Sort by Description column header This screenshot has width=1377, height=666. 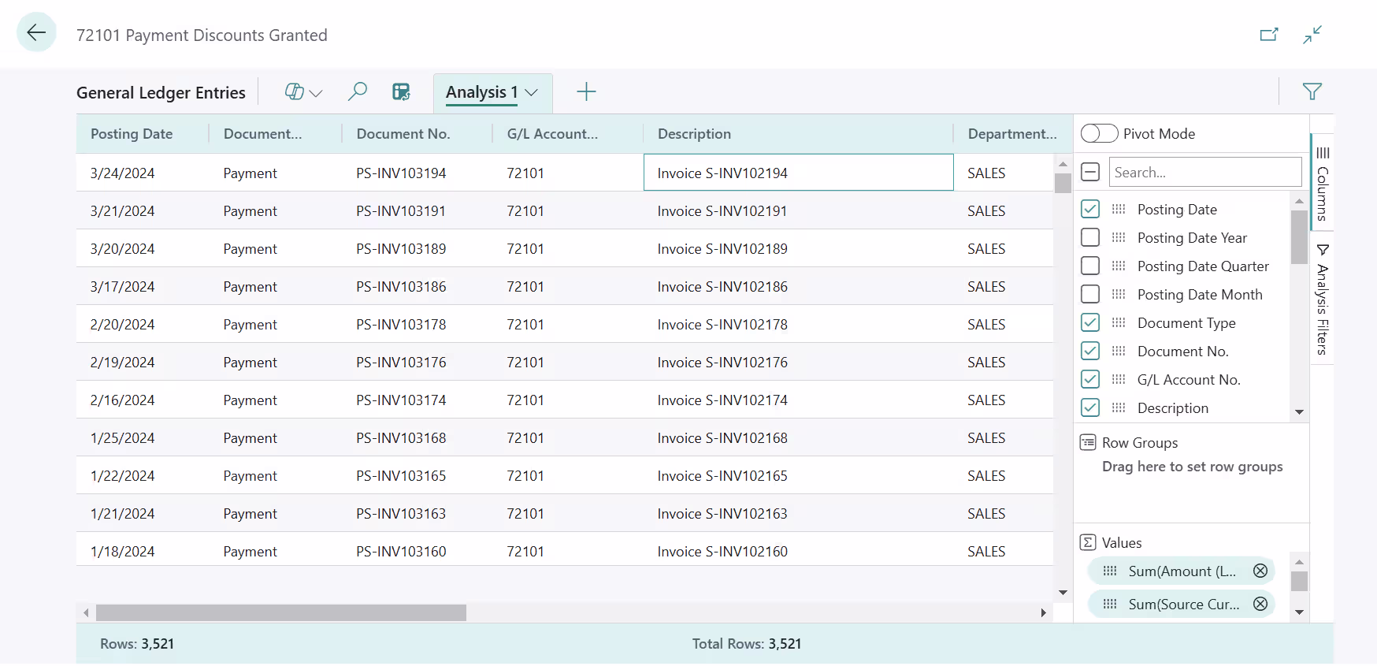[x=694, y=134]
